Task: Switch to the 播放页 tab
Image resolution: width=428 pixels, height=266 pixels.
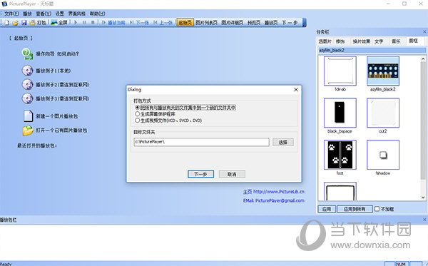Action: coord(271,23)
